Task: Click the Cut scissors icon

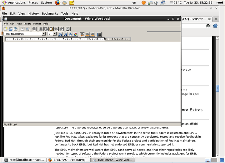Action: [41, 29]
